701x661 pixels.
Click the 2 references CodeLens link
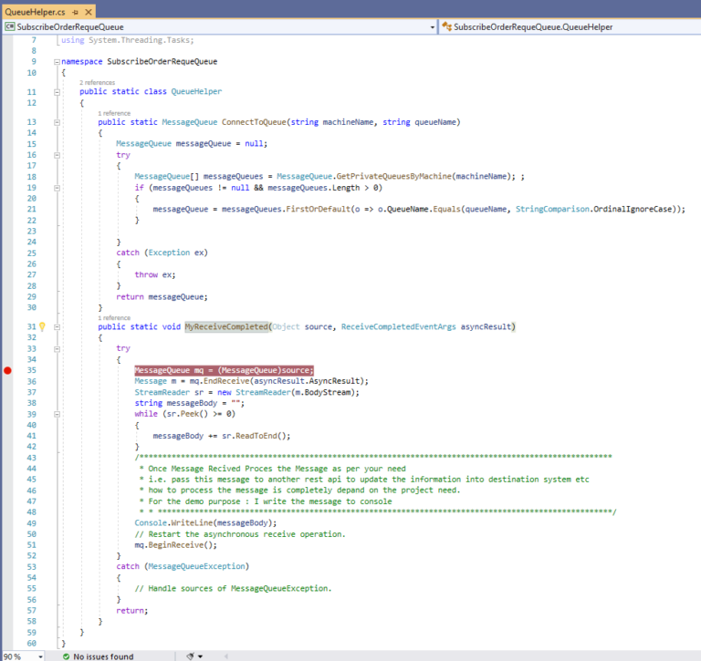pos(97,83)
